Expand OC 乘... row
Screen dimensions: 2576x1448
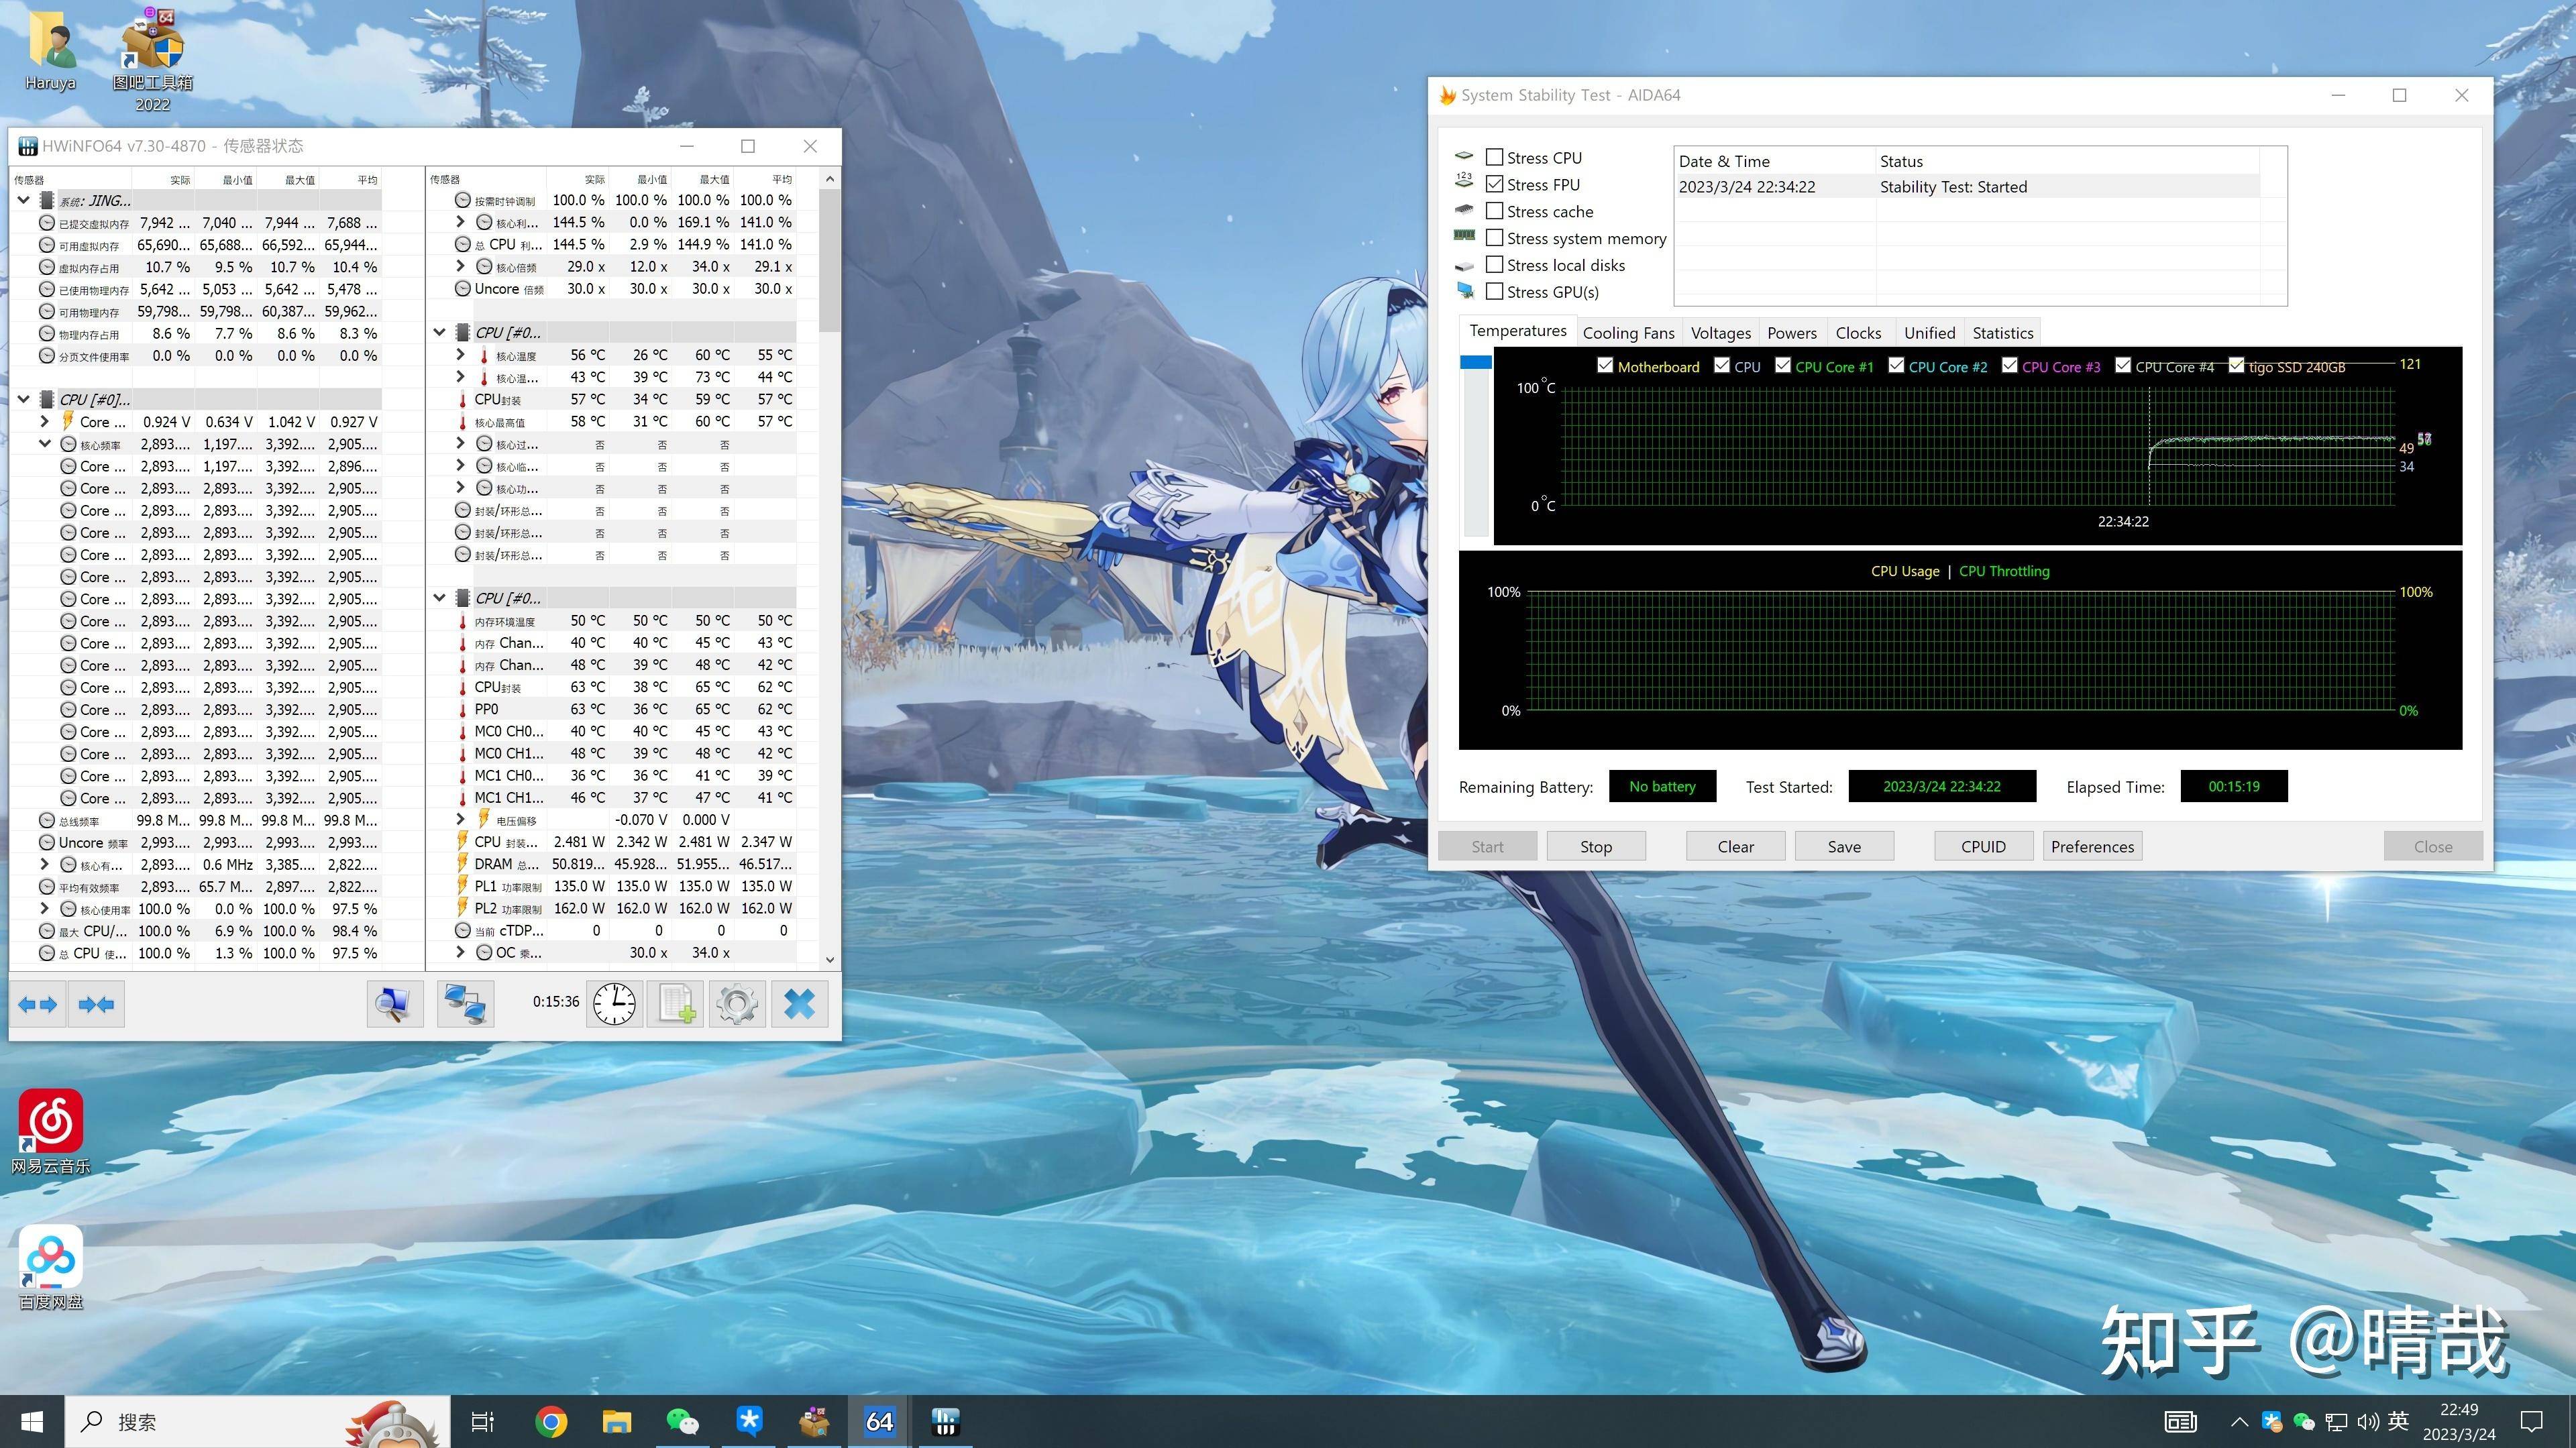point(460,952)
